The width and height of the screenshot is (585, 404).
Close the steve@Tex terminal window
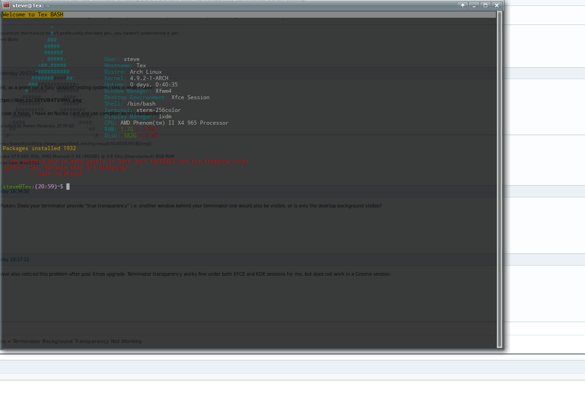[496, 5]
